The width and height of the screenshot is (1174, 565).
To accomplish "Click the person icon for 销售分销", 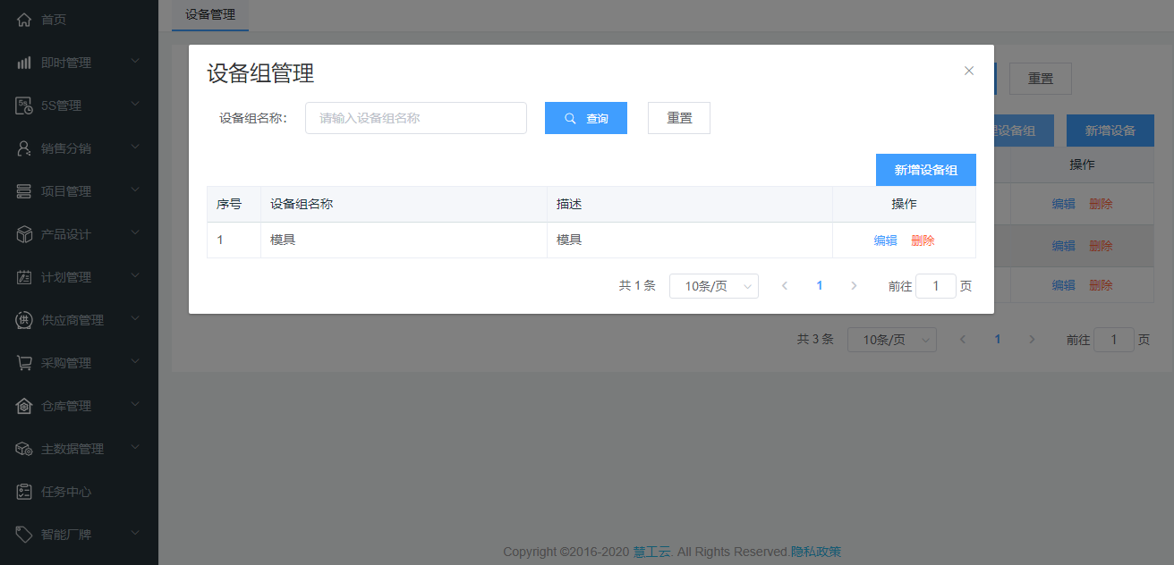I will point(24,148).
